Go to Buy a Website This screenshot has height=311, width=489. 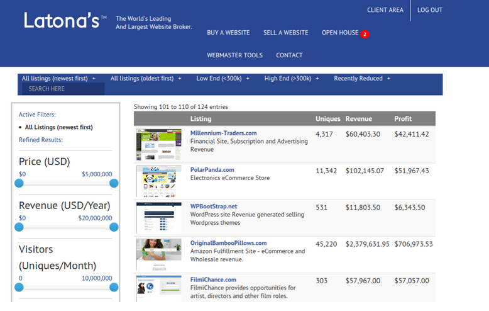coord(228,33)
